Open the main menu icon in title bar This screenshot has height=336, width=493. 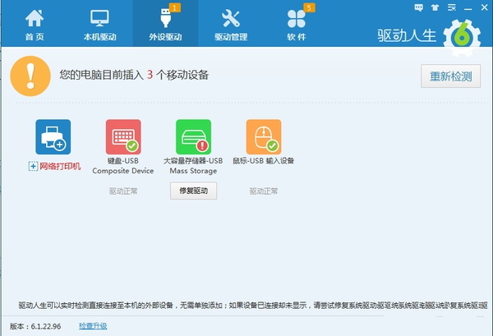click(452, 7)
